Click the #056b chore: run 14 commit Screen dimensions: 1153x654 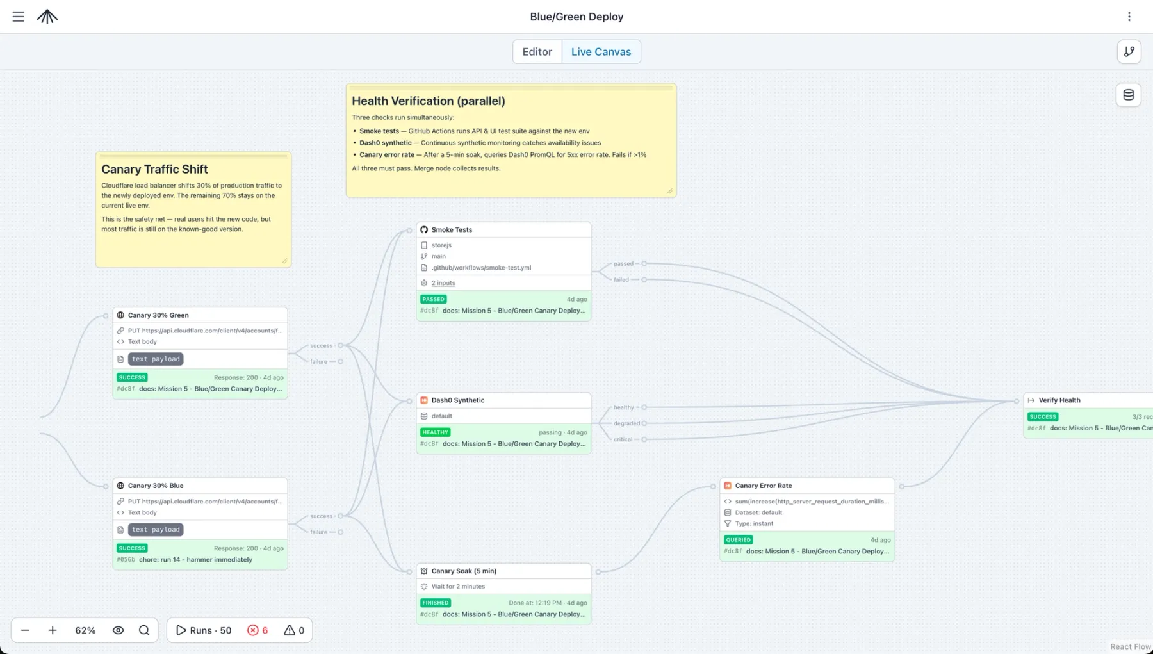pyautogui.click(x=184, y=559)
